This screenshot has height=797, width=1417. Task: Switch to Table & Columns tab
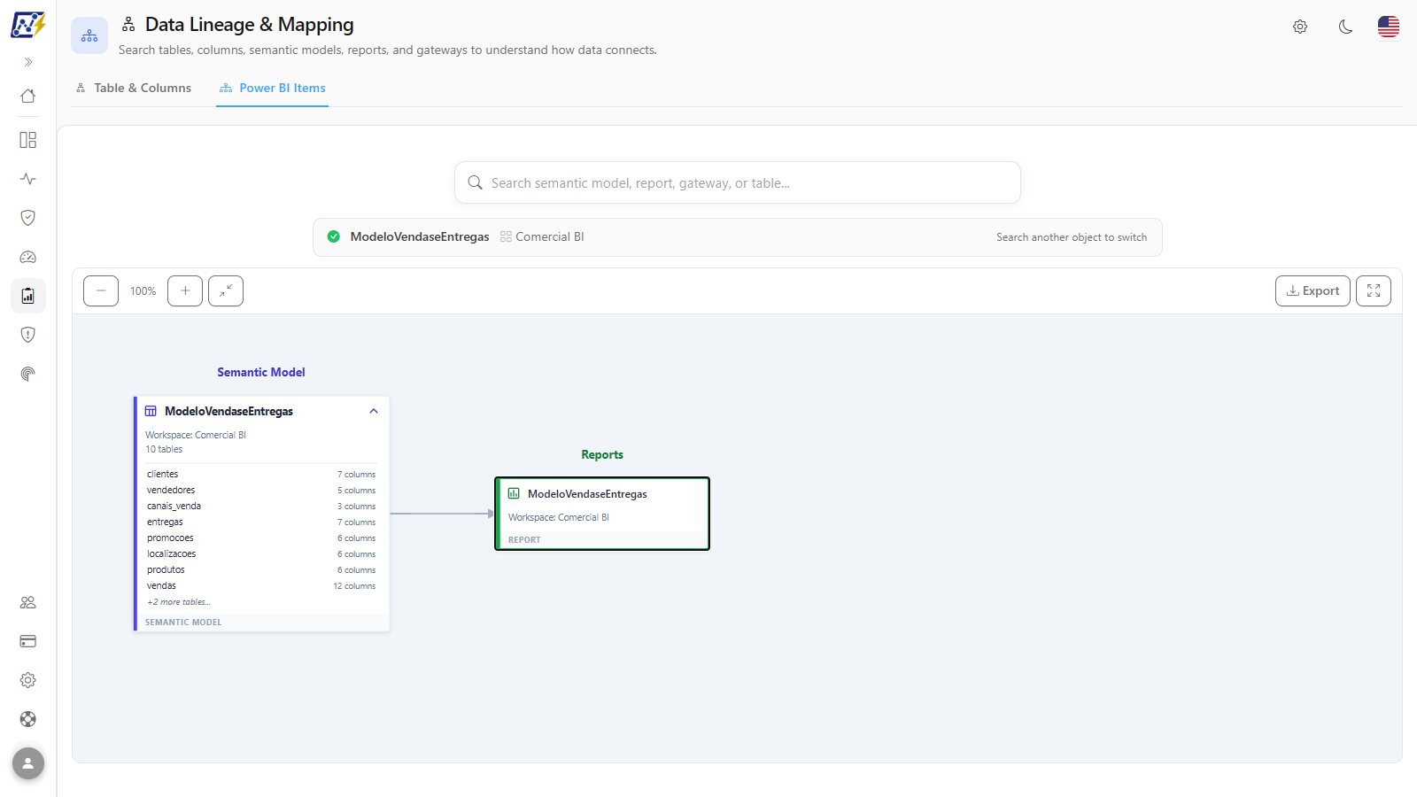click(x=134, y=88)
